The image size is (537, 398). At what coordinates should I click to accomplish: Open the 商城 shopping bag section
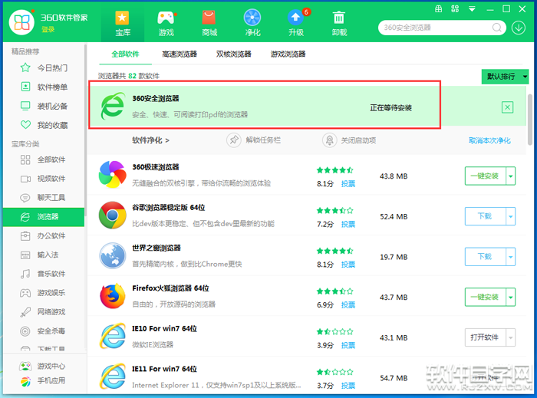pyautogui.click(x=209, y=23)
